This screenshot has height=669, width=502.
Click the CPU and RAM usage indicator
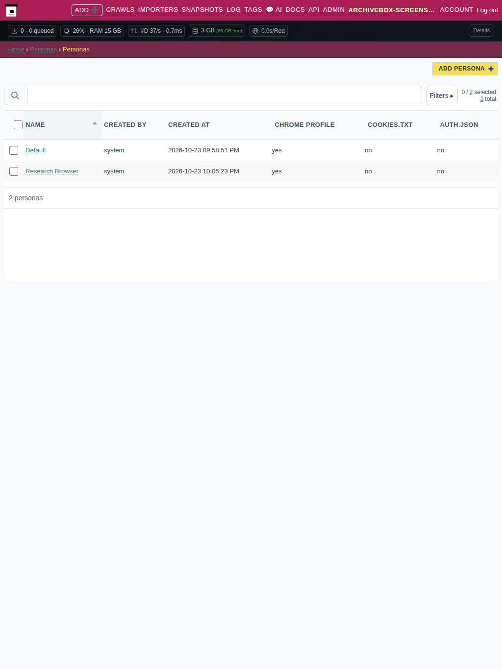point(92,31)
